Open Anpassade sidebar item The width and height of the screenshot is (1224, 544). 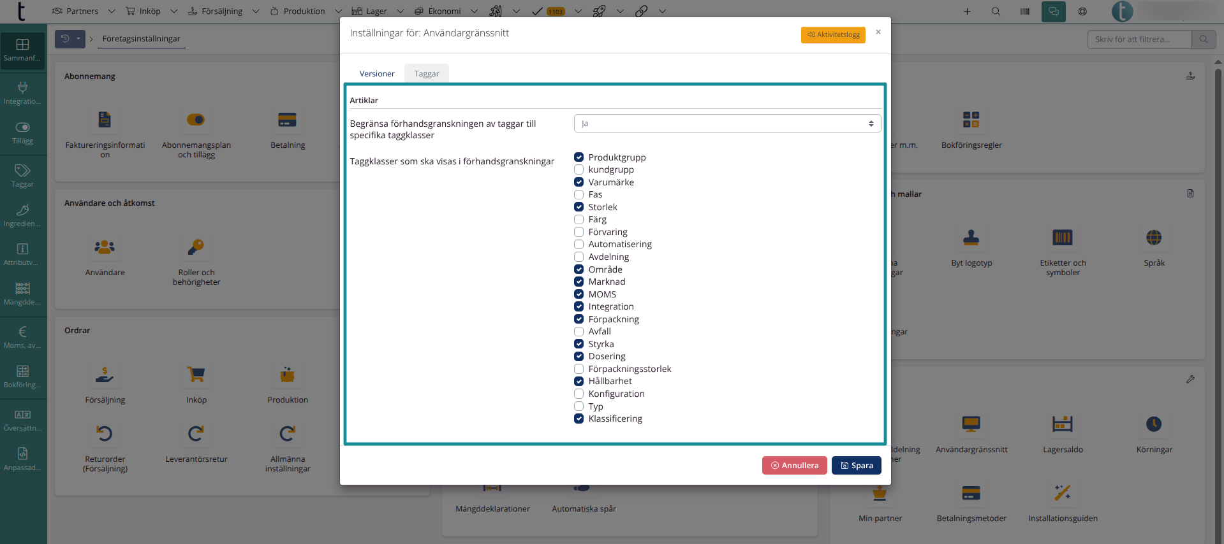(22, 460)
